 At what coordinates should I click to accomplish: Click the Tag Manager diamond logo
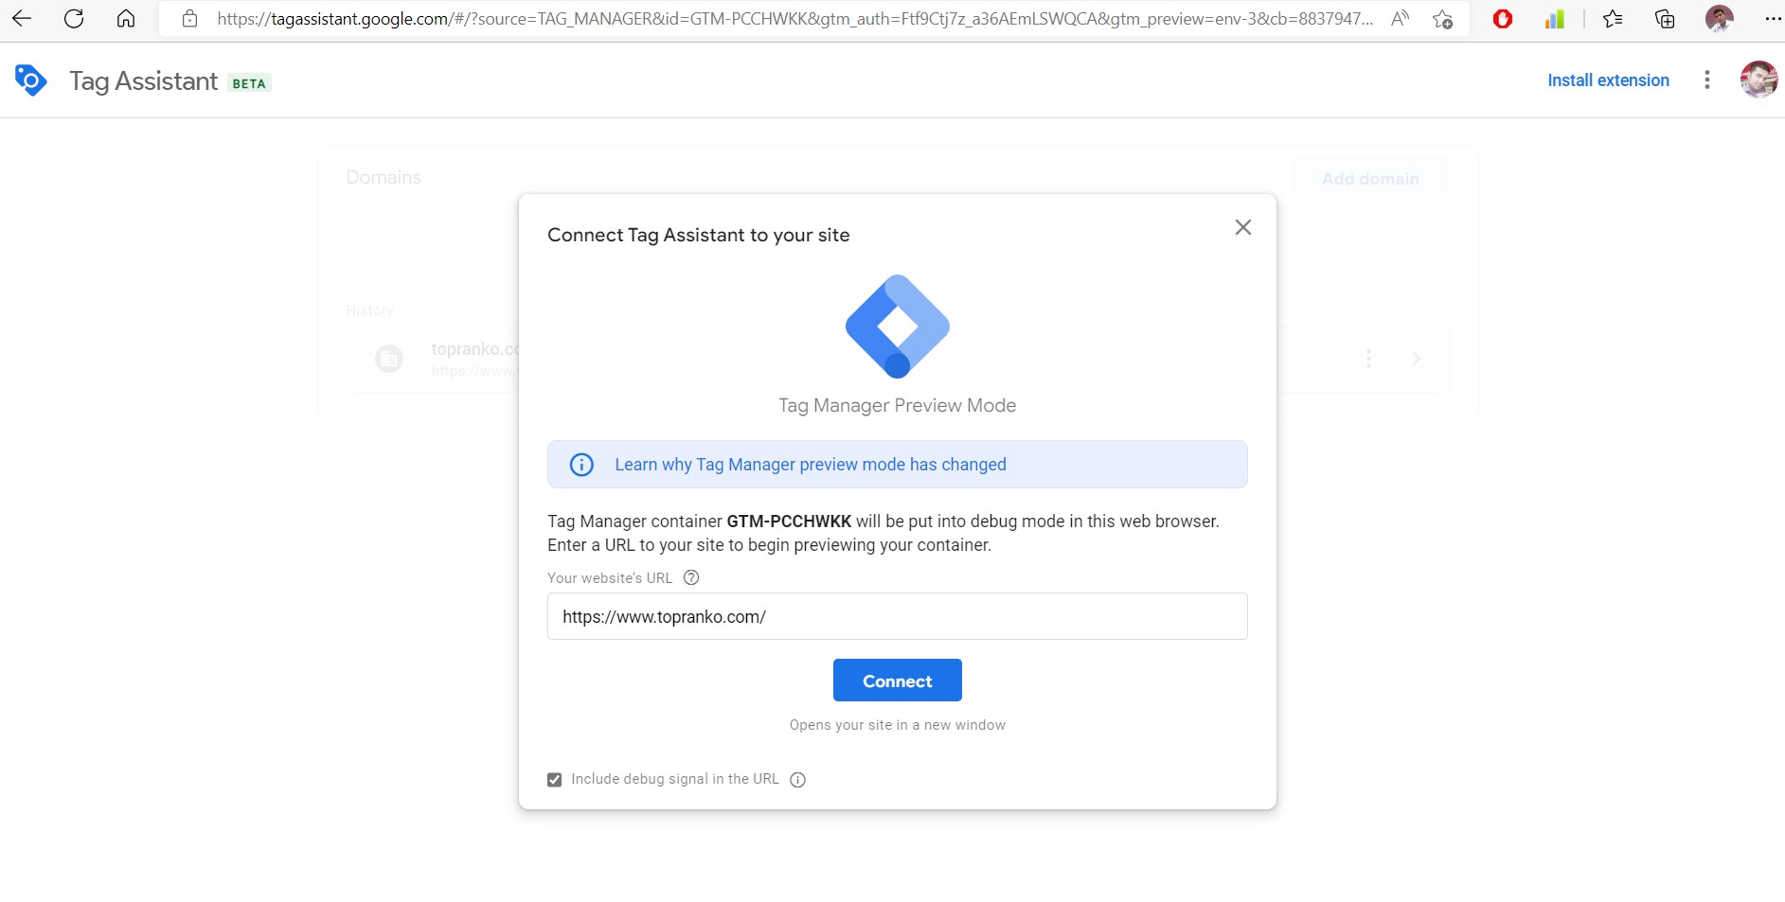[898, 327]
